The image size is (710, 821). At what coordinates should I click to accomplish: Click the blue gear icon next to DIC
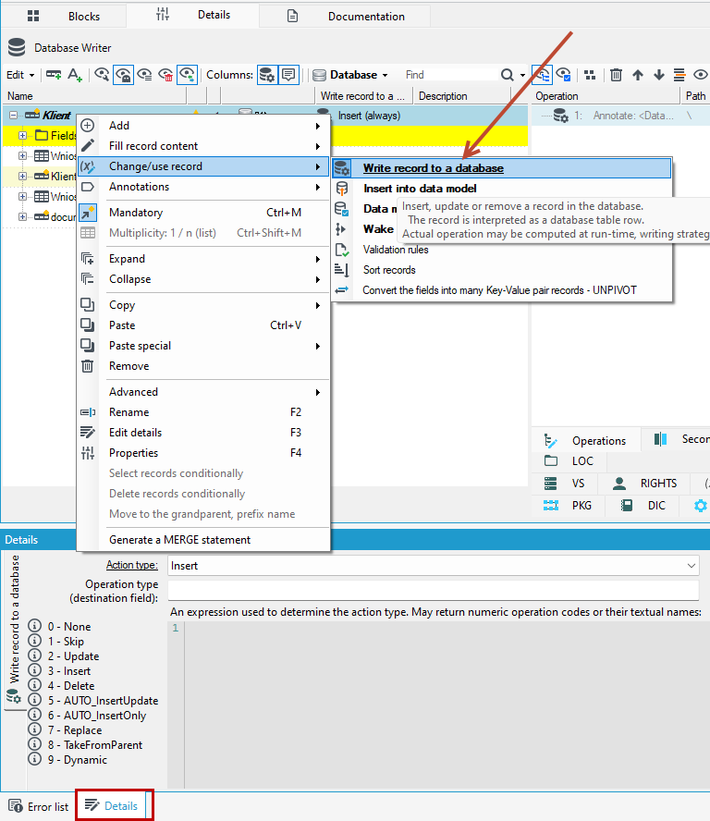click(700, 506)
